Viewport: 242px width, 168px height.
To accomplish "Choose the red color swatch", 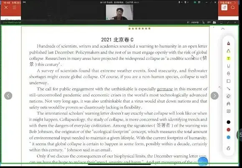I will click(x=229, y=130).
